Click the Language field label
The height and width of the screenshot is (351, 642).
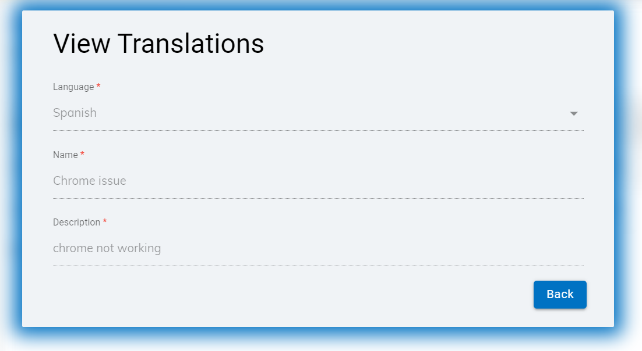pos(73,87)
